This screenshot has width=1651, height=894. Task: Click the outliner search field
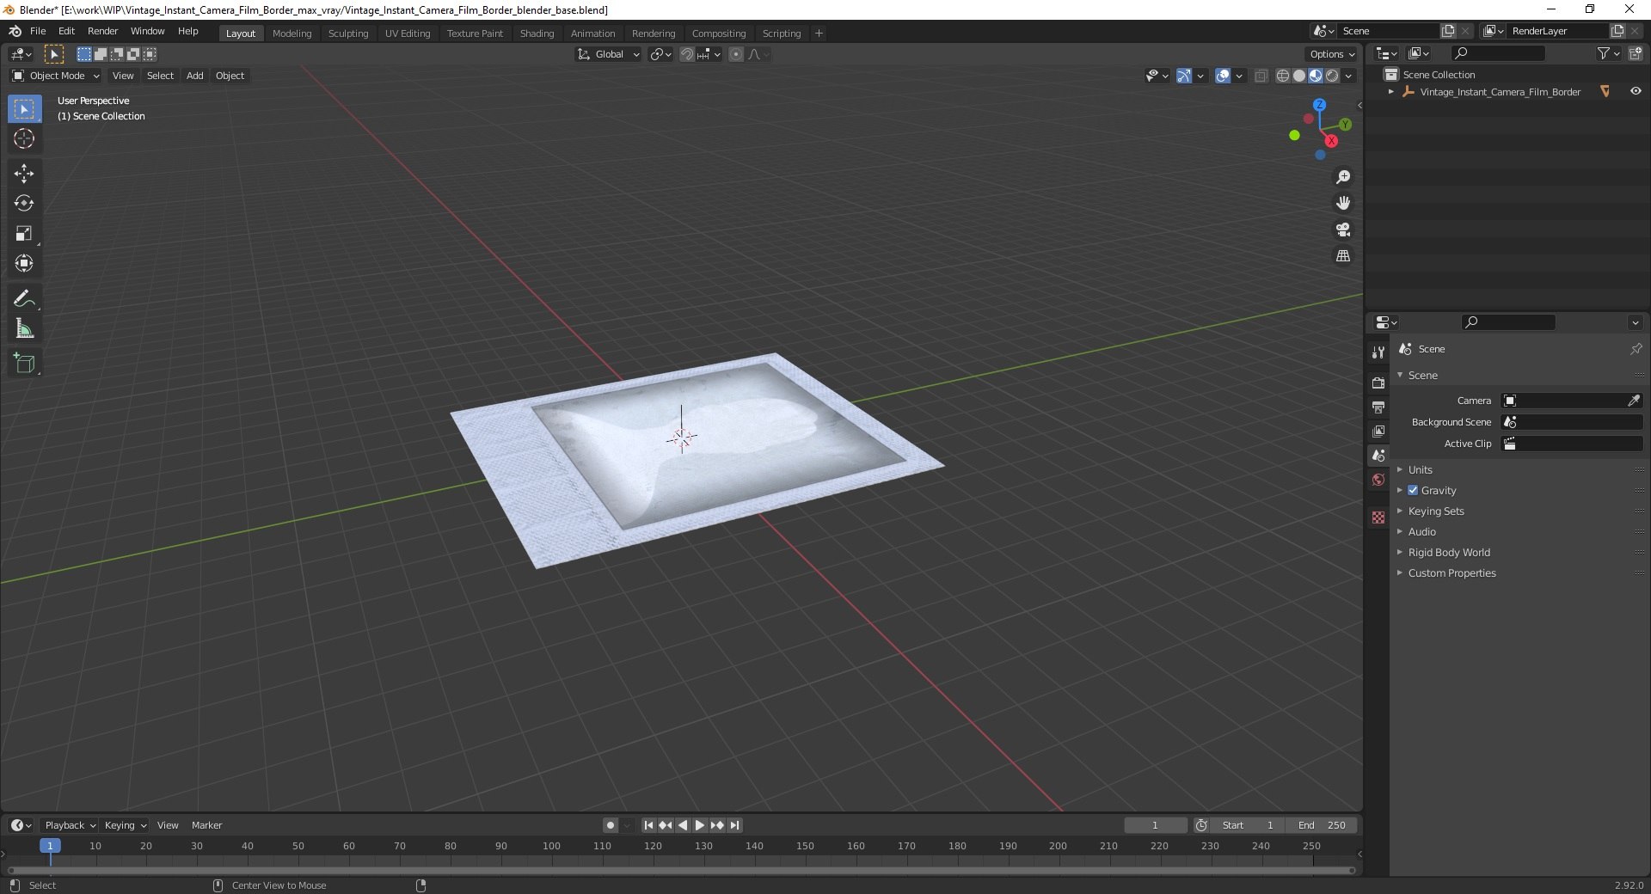click(x=1496, y=53)
